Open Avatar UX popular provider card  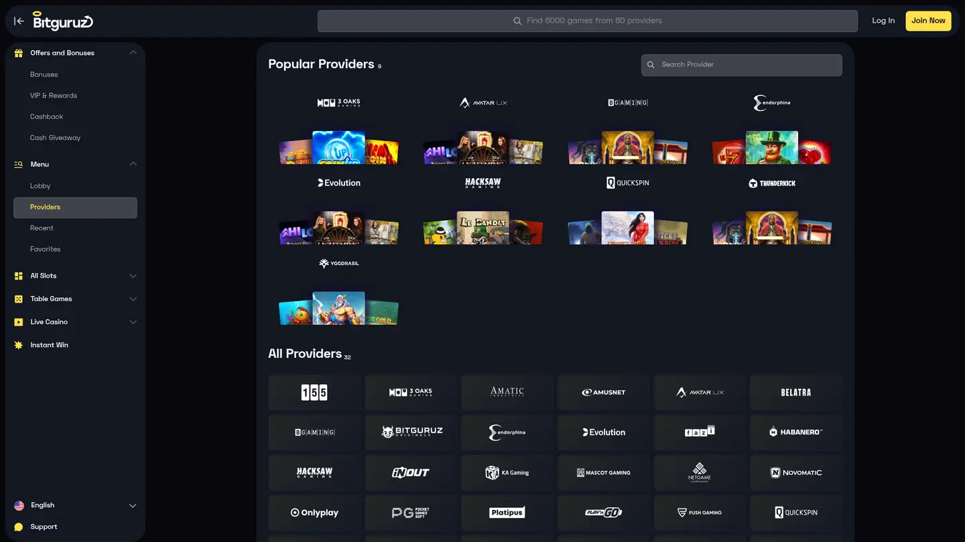click(483, 127)
